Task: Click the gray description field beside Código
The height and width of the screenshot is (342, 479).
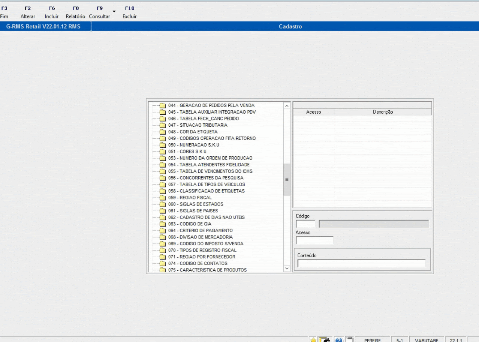Action: tap(374, 224)
